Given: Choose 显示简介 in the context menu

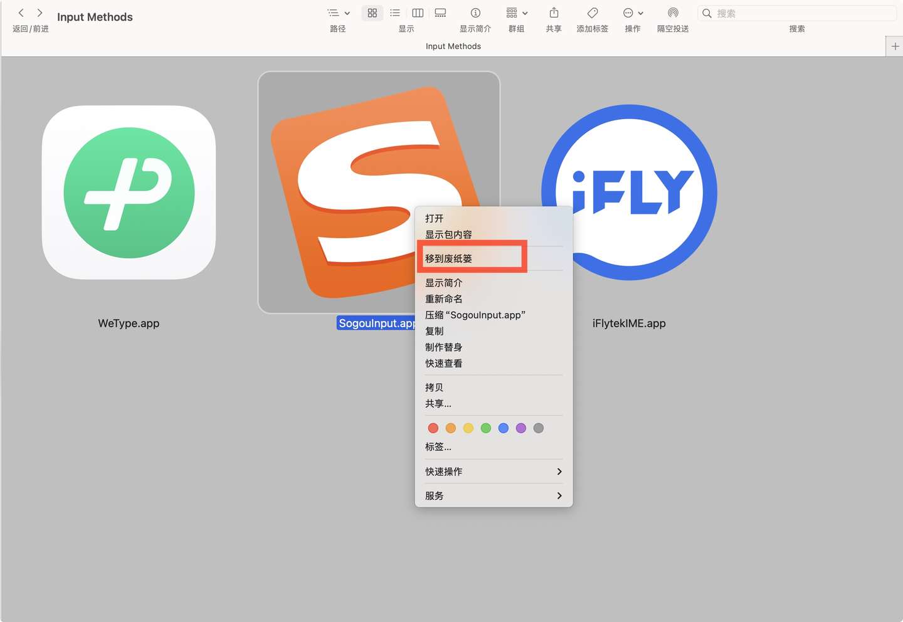Looking at the screenshot, I should [494, 283].
